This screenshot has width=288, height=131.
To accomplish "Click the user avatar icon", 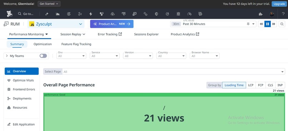I will coord(272,14).
